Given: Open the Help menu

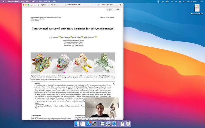Looking at the screenshot, I should click(x=54, y=2).
